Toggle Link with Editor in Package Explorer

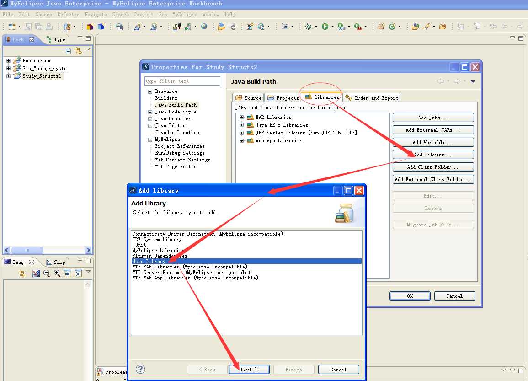(x=78, y=51)
